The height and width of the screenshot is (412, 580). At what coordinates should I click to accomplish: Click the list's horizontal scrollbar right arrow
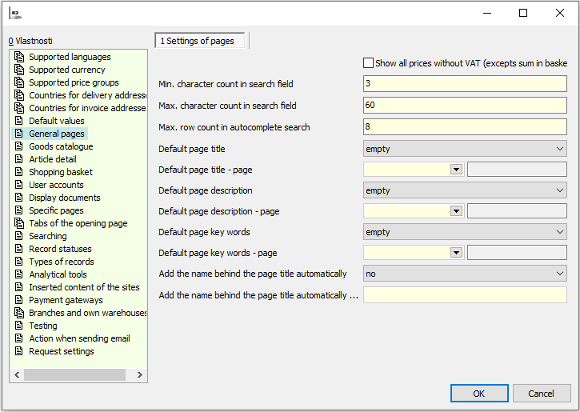[140, 374]
